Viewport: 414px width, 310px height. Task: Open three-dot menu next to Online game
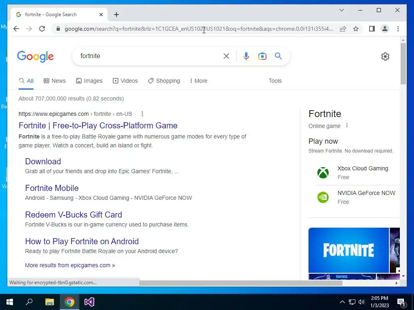(x=347, y=126)
